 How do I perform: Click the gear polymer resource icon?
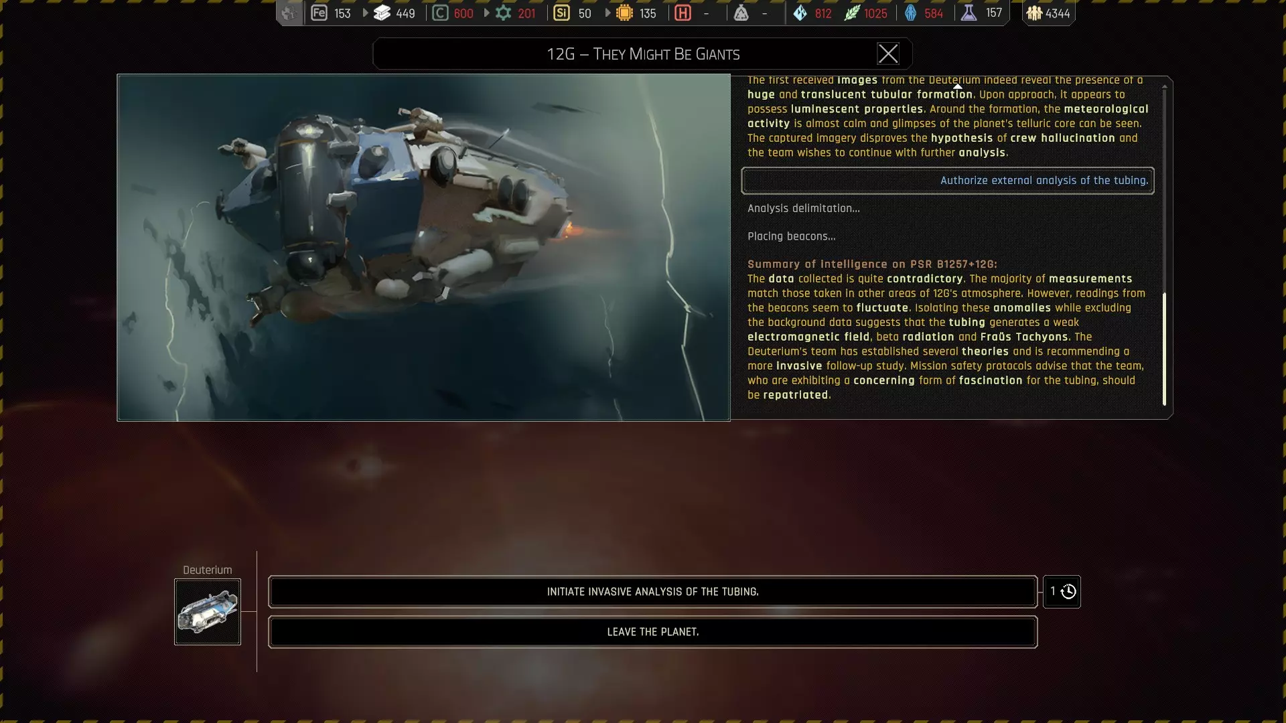pyautogui.click(x=503, y=13)
